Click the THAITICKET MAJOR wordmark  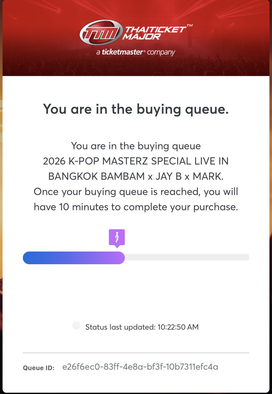tap(154, 33)
